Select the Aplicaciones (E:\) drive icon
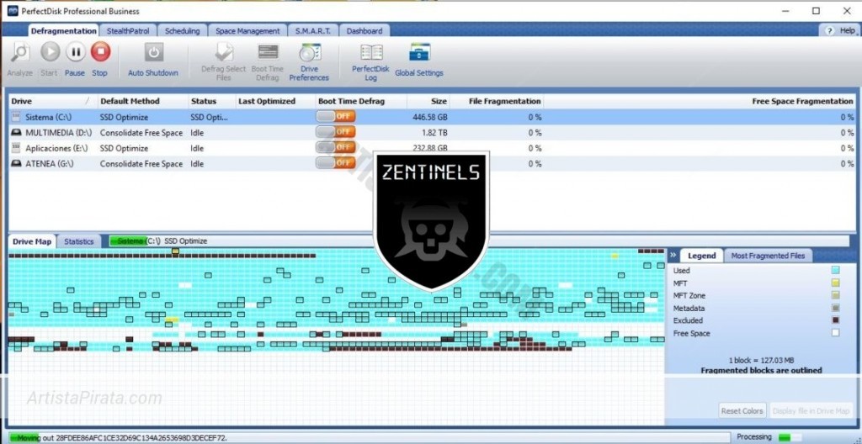The width and height of the screenshot is (862, 444). (16, 148)
